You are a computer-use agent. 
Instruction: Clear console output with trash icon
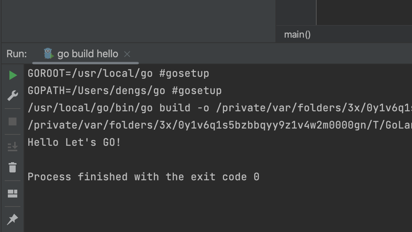click(13, 167)
